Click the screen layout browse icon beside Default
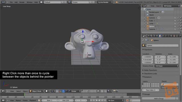This screenshot has width=182, height=102. (42, 2)
